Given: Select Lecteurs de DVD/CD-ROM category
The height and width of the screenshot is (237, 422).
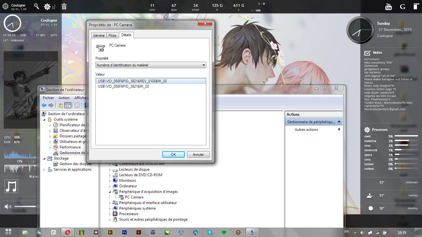Looking at the screenshot, I should tap(141, 175).
